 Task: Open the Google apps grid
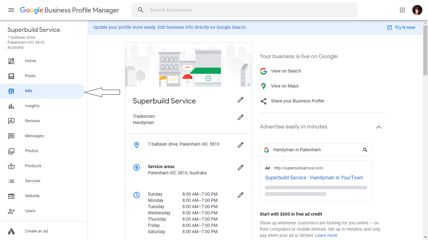[402, 10]
